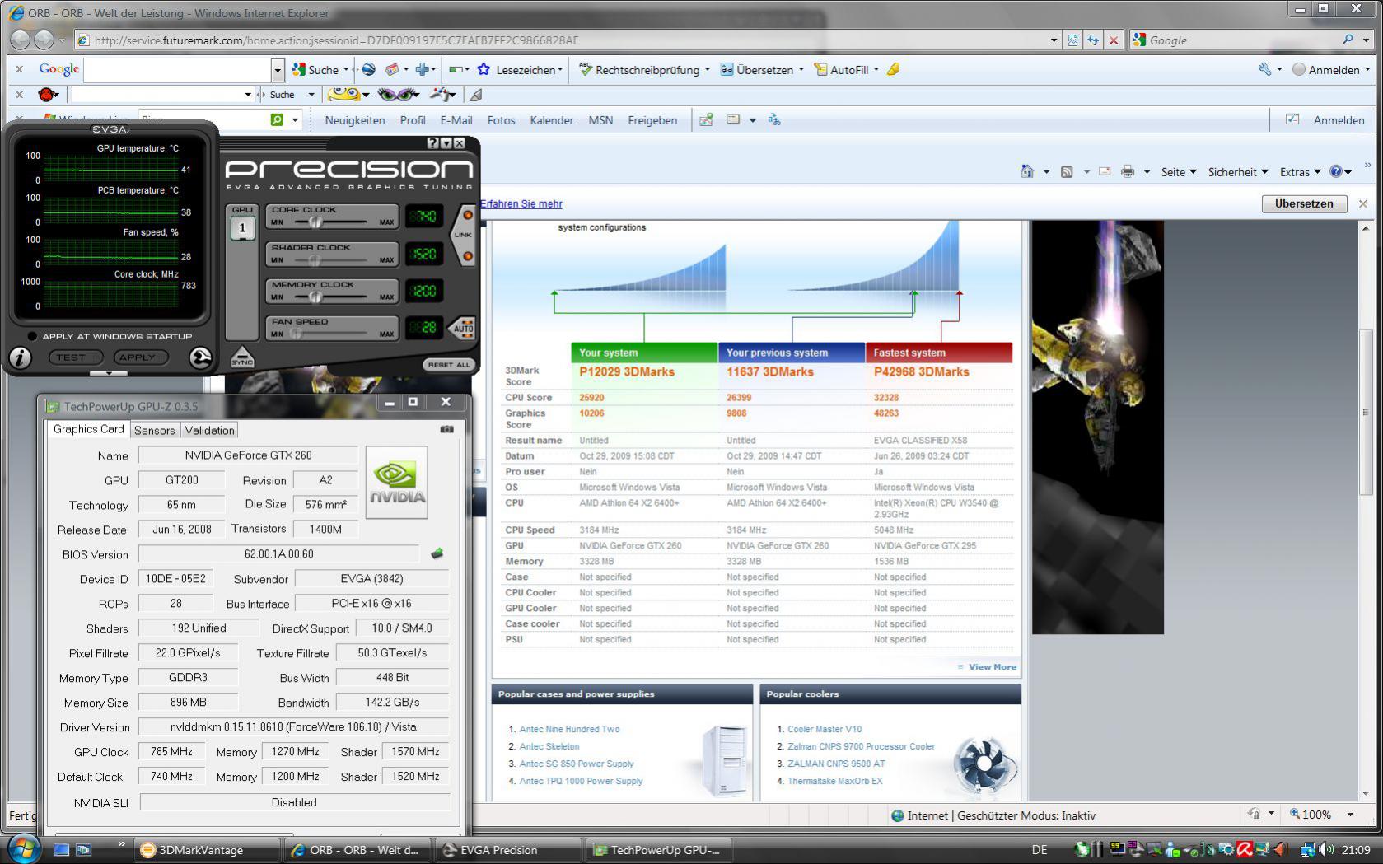Click the RSS feeds icon in command bar

click(1067, 171)
